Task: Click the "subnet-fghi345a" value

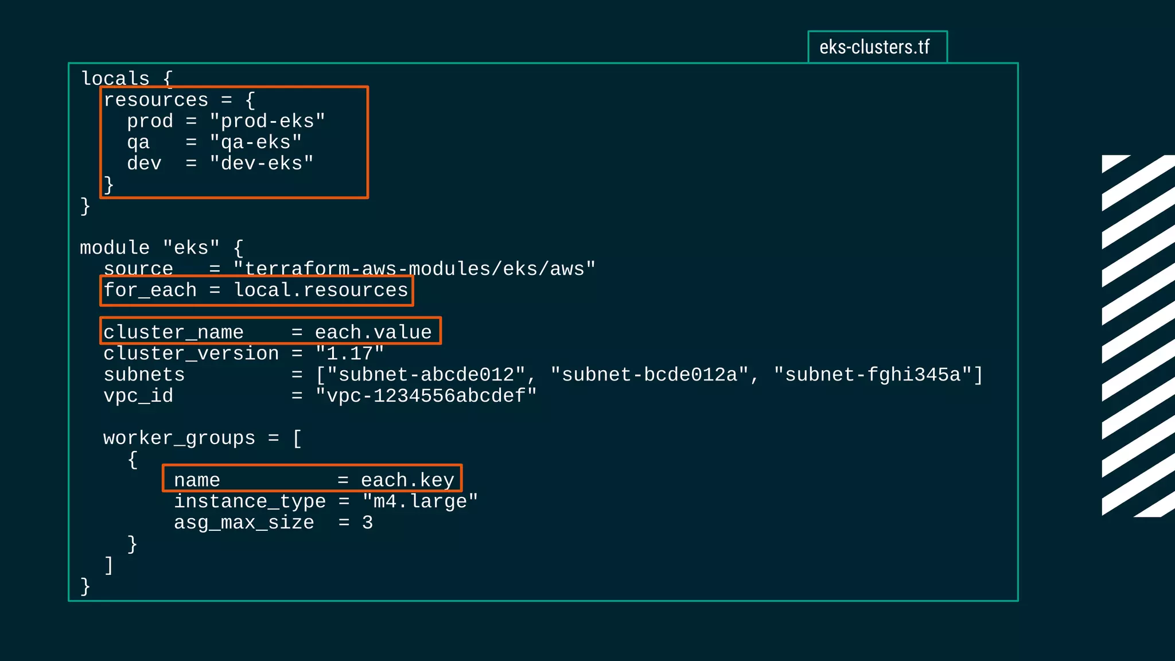Action: (873, 375)
